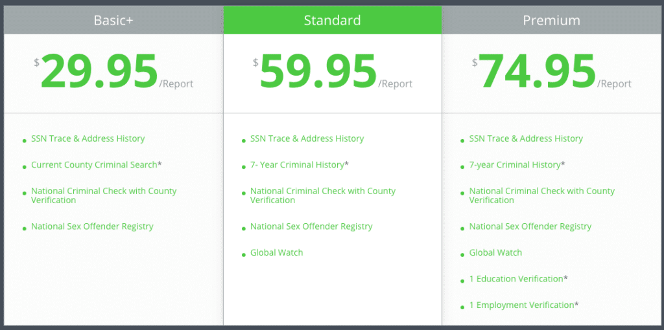Select the Standard plan header
Screen dimensions: 664x330
tap(333, 20)
